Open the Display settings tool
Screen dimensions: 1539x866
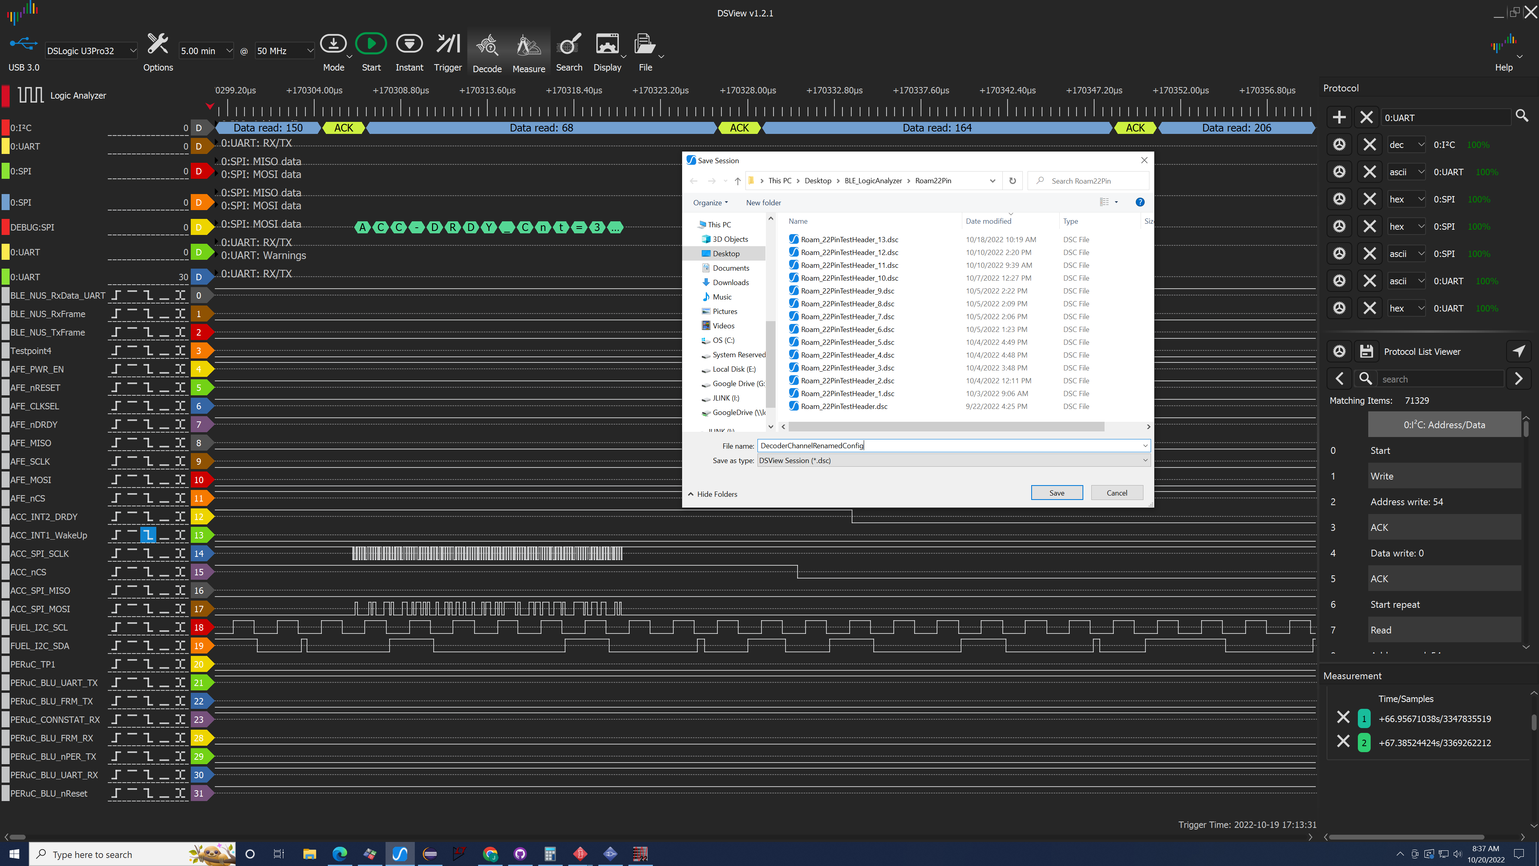click(608, 51)
